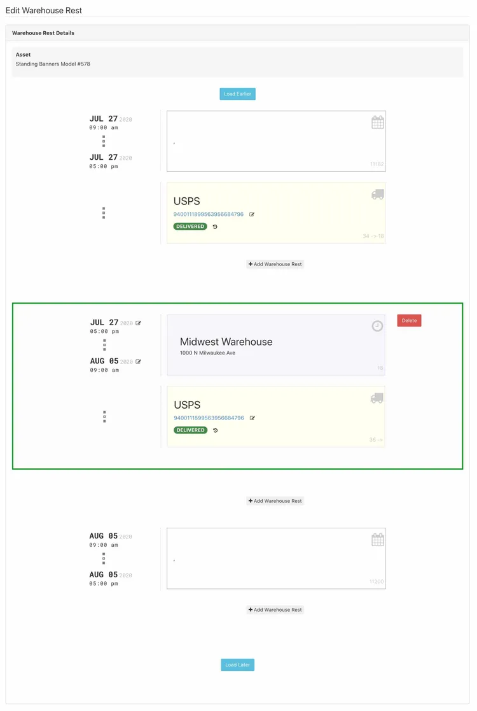Image resolution: width=477 pixels, height=711 pixels.
Task: Open first USPS tracking number link
Action: tap(209, 215)
